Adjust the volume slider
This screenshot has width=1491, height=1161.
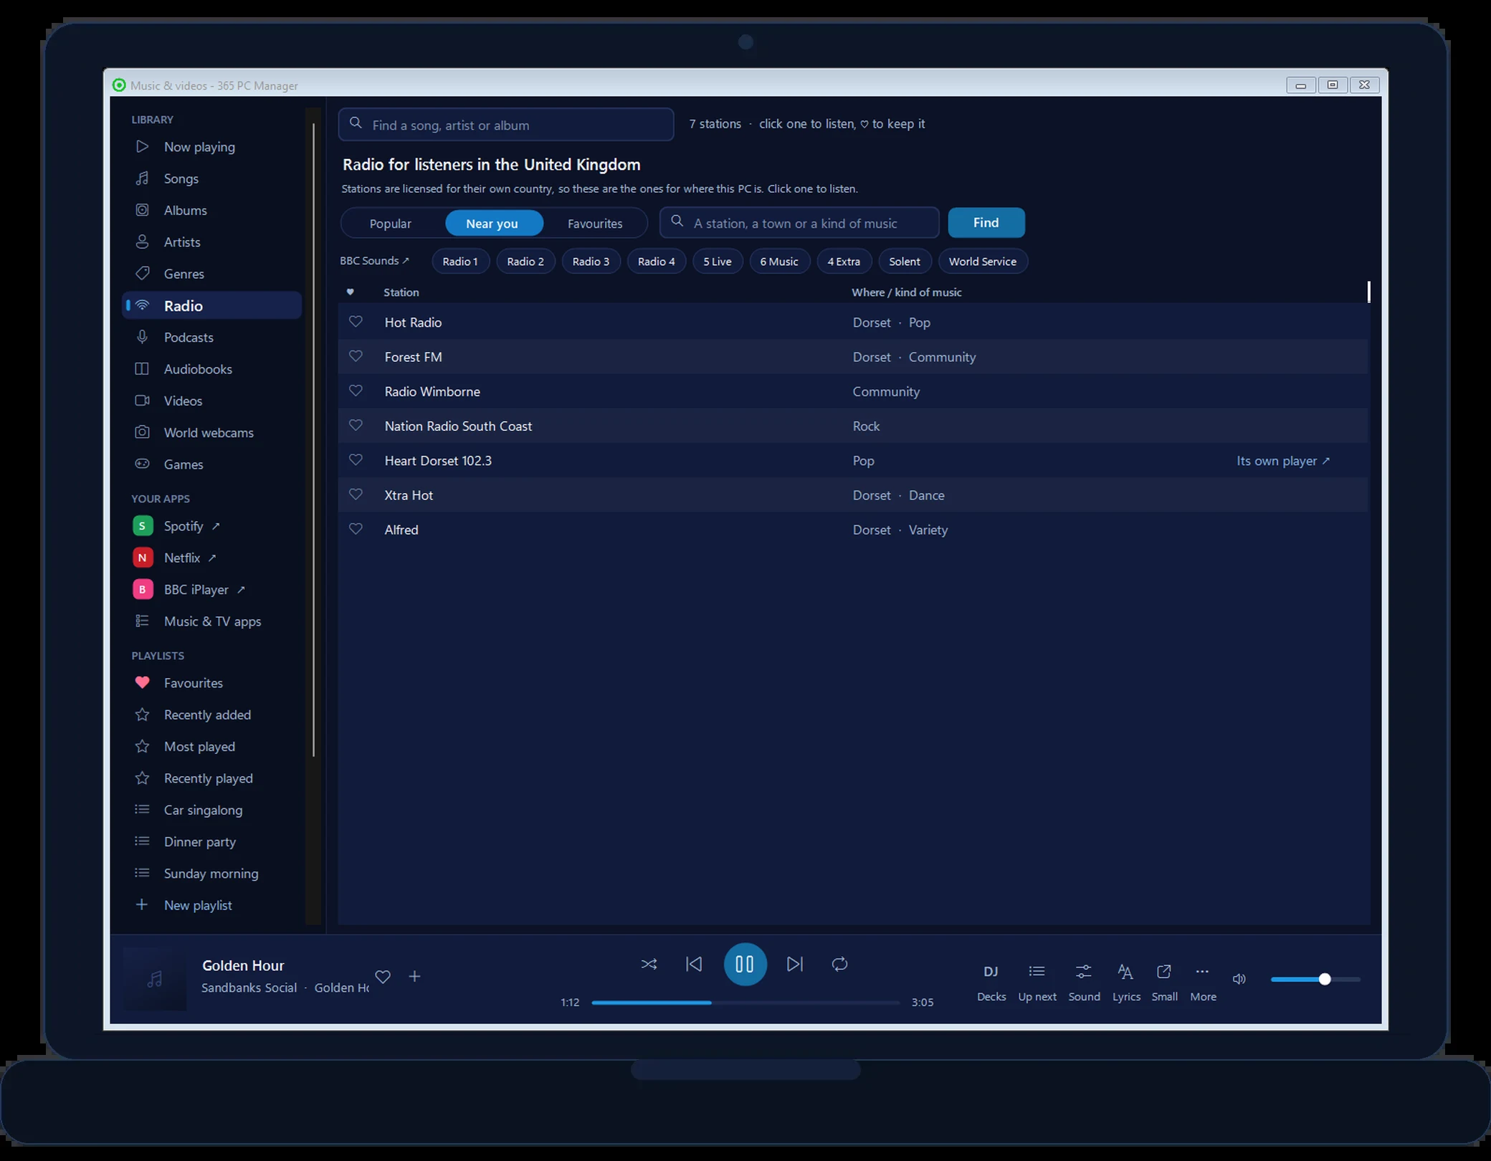[x=1315, y=979]
